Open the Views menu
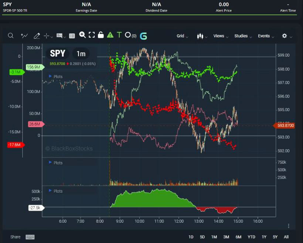This screenshot has width=303, height=243. click(221, 36)
